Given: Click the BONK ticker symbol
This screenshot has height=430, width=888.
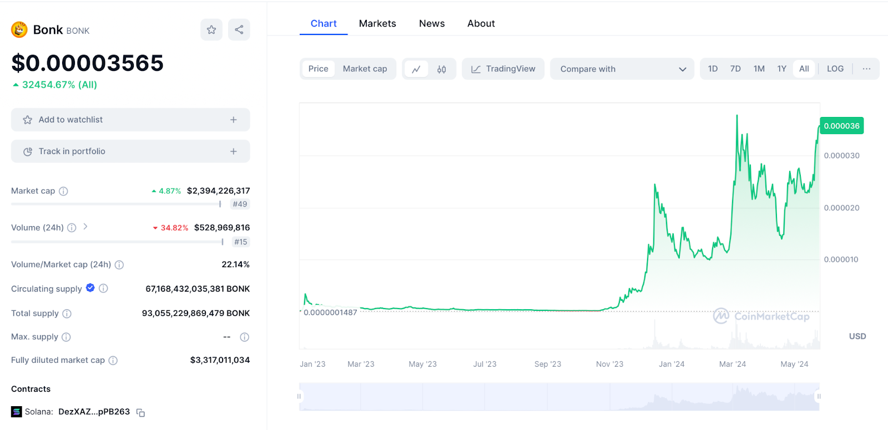Looking at the screenshot, I should pyautogui.click(x=78, y=31).
